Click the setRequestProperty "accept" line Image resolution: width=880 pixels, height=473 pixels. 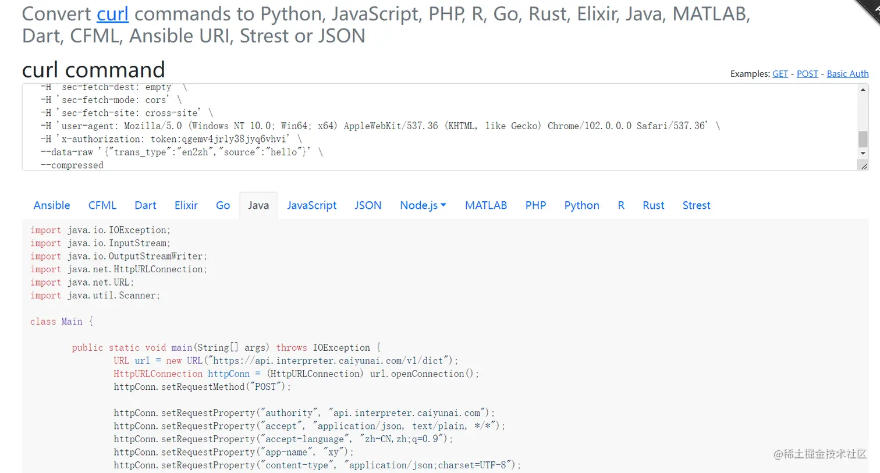310,426
